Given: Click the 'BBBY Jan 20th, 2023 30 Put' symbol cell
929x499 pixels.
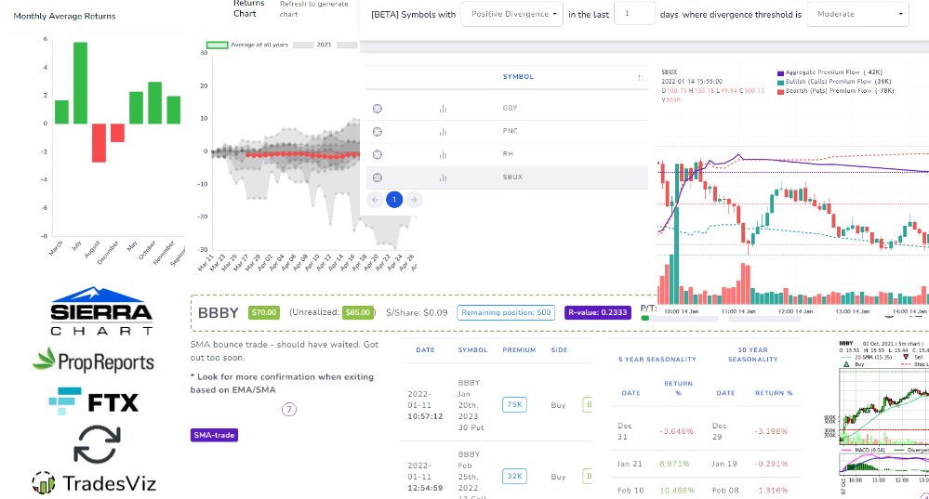Looking at the screenshot, I should [x=471, y=405].
